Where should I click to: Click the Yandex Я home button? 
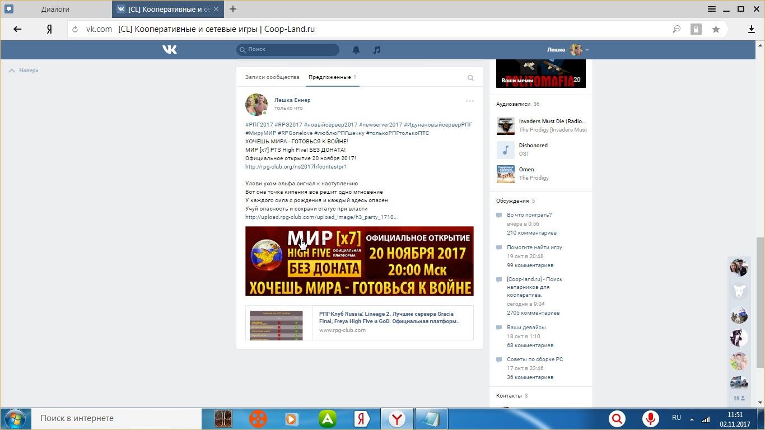click(49, 29)
